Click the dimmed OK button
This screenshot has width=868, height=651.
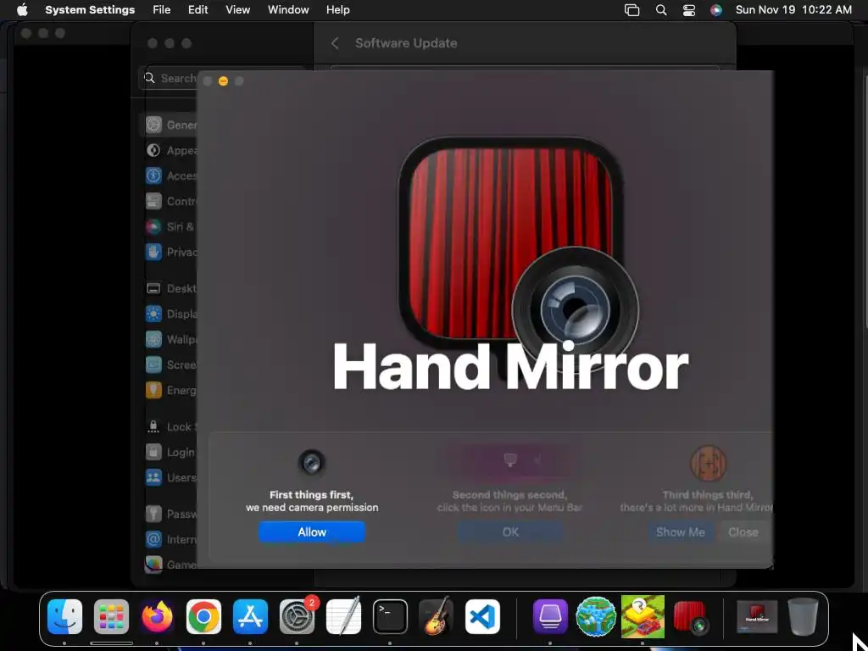[509, 532]
